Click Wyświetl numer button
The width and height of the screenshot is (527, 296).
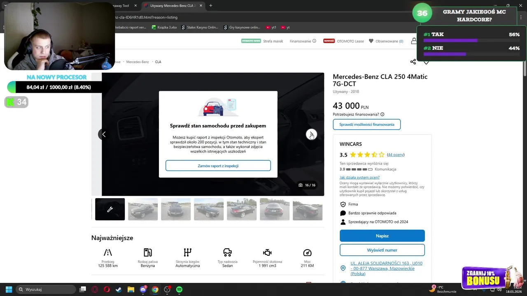382,250
